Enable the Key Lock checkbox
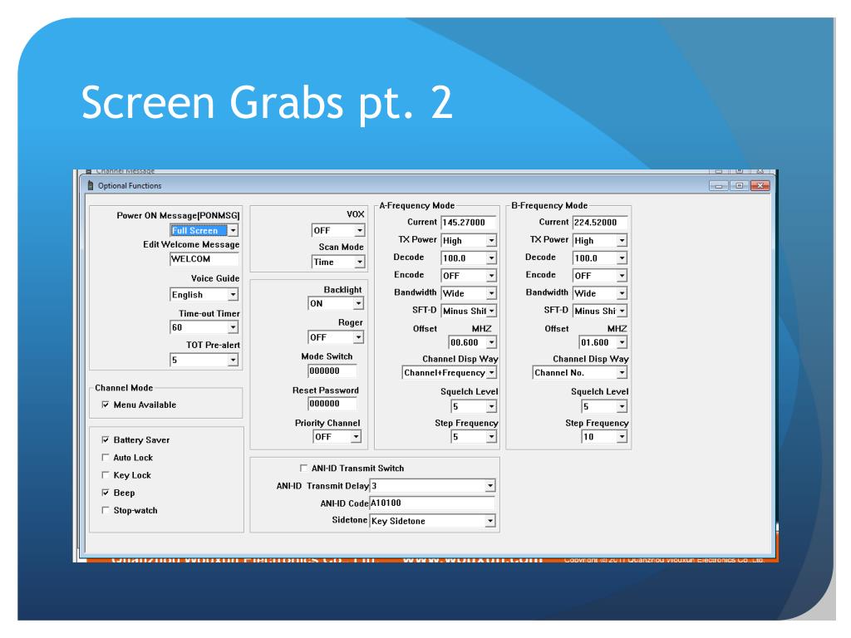 (x=106, y=475)
